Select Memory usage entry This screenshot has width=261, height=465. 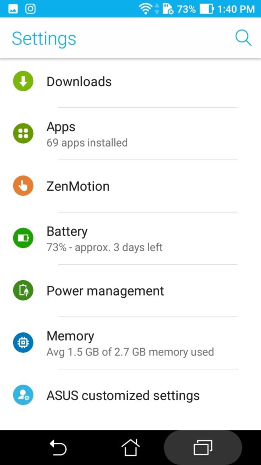(130, 343)
